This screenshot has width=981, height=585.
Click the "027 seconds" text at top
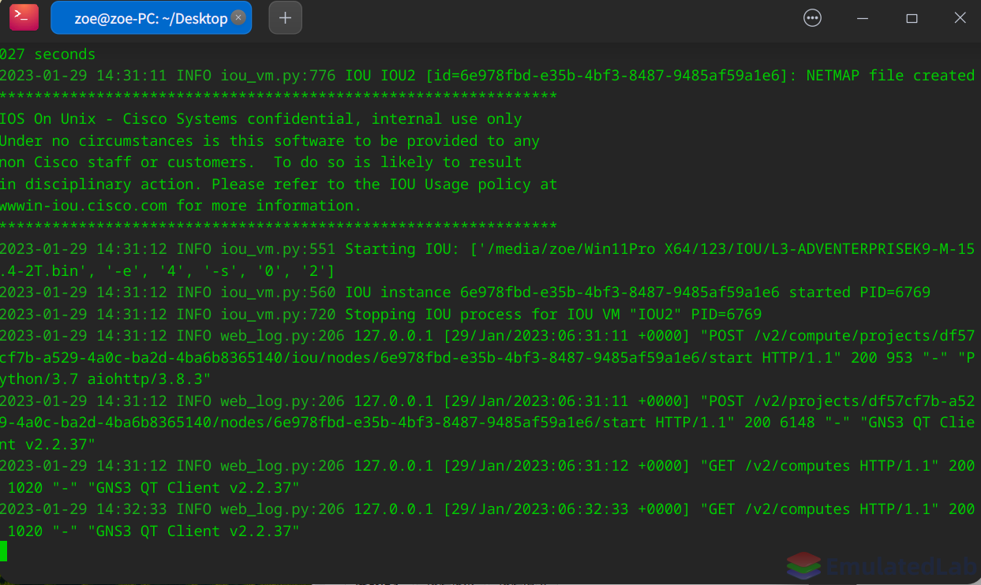pos(47,54)
